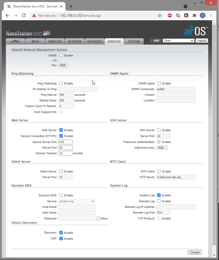Open the Extensions puzzle piece menu

pyautogui.click(x=194, y=15)
